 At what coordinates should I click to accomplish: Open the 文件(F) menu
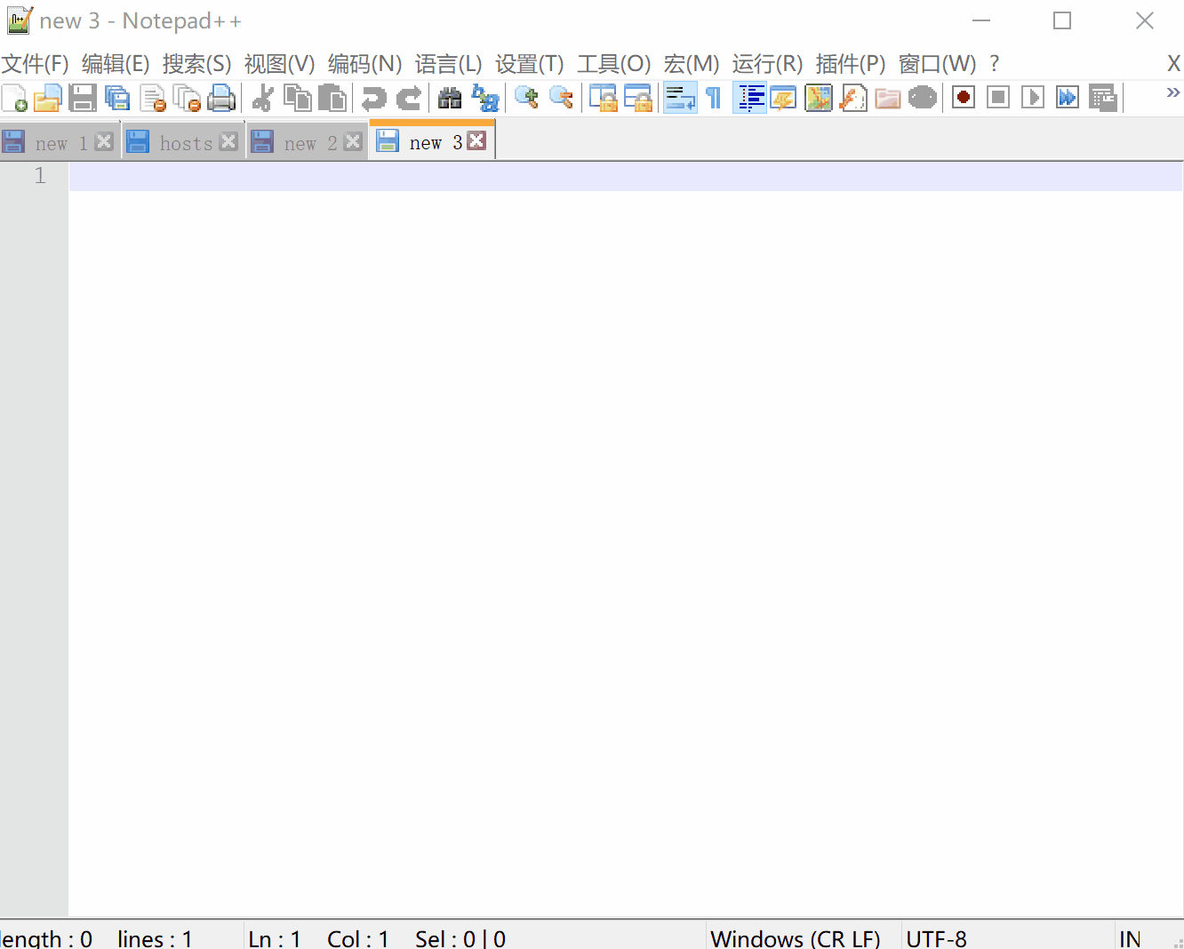click(36, 64)
